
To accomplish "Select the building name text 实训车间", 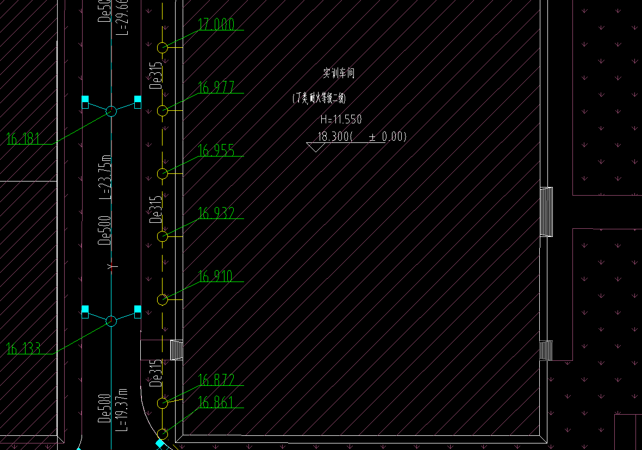I will (339, 73).
